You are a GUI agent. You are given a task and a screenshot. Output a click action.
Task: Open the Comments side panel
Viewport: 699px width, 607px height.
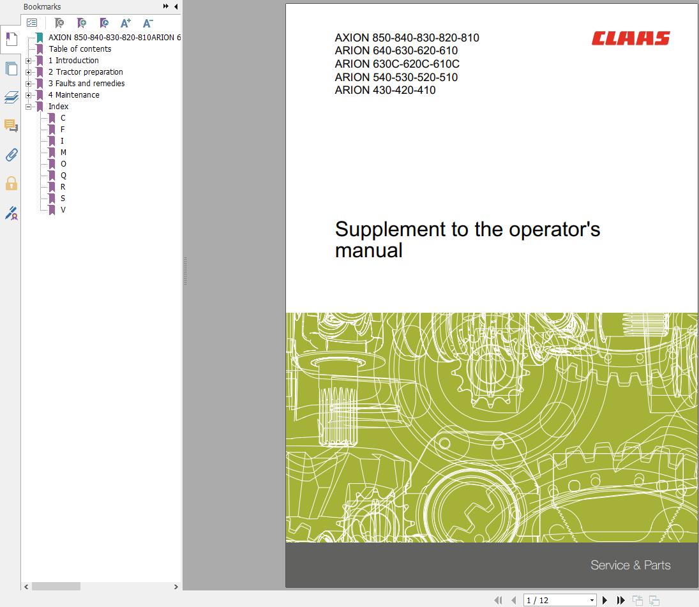11,126
